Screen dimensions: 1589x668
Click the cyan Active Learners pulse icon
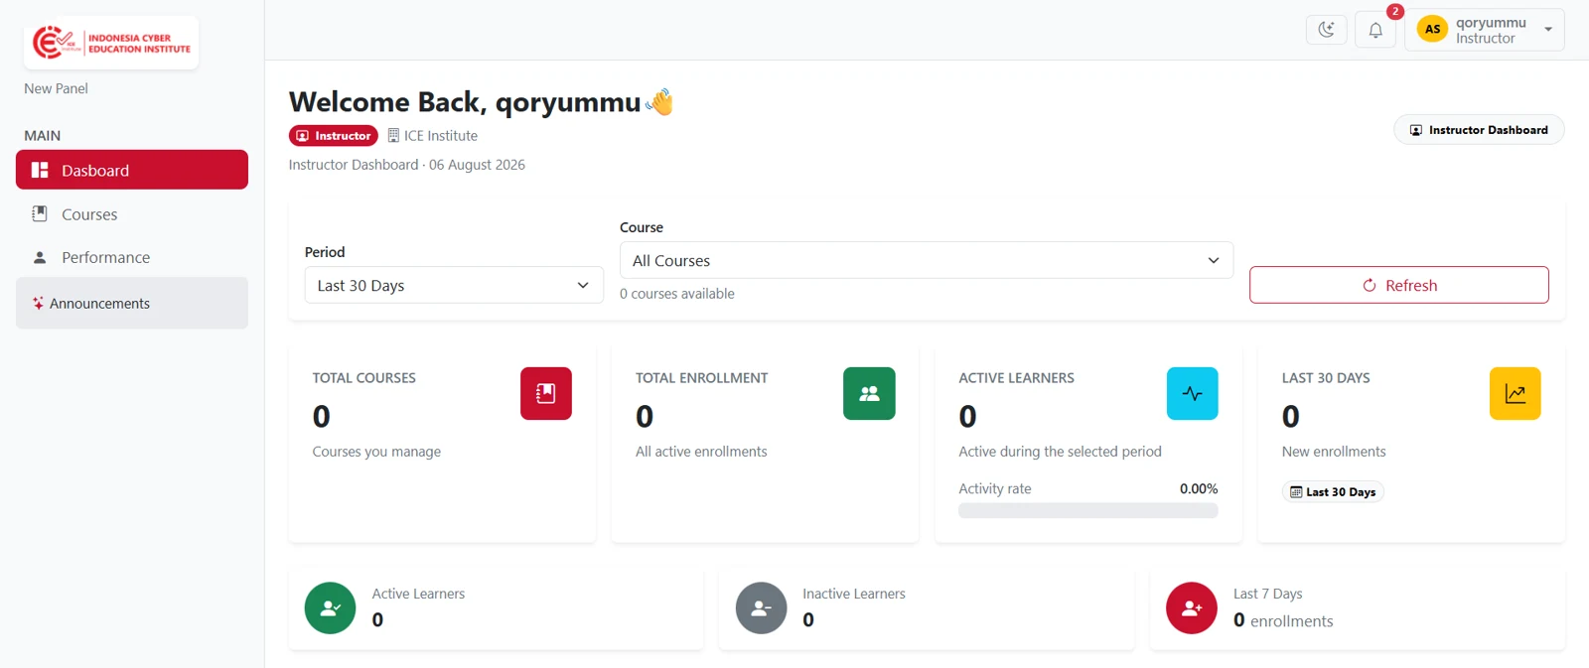coord(1193,393)
